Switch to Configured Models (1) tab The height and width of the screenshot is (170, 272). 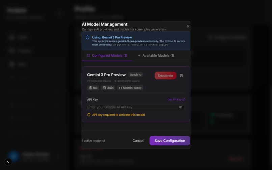107,56
